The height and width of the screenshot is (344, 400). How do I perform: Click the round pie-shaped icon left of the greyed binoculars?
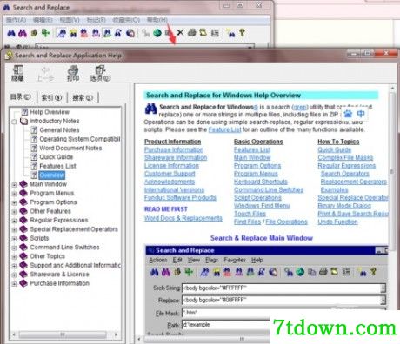(x=130, y=33)
